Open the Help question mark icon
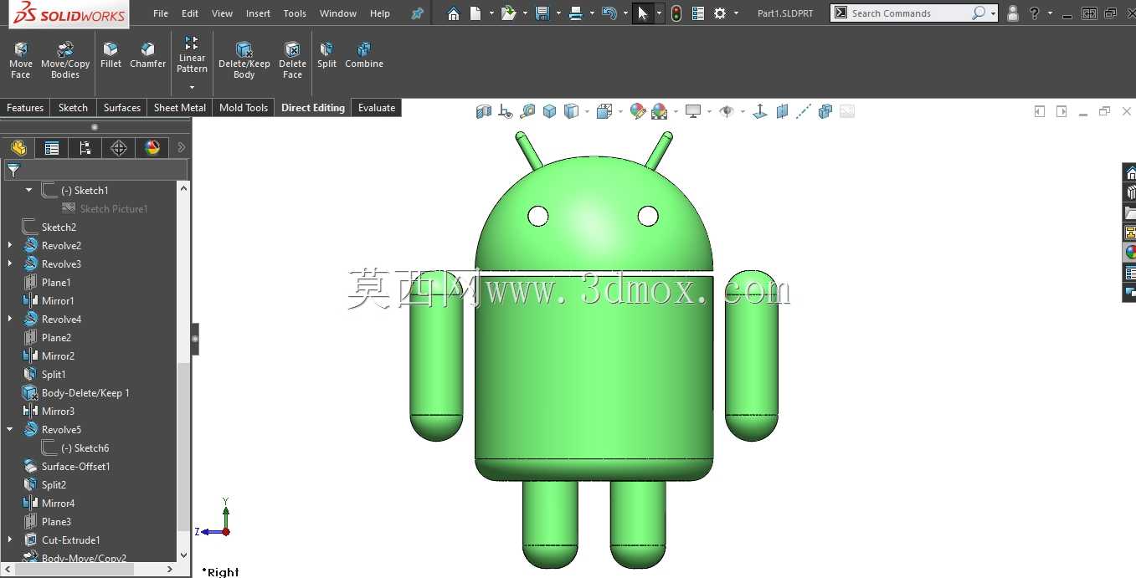Viewport: 1136px width, 578px height. pyautogui.click(x=1035, y=13)
